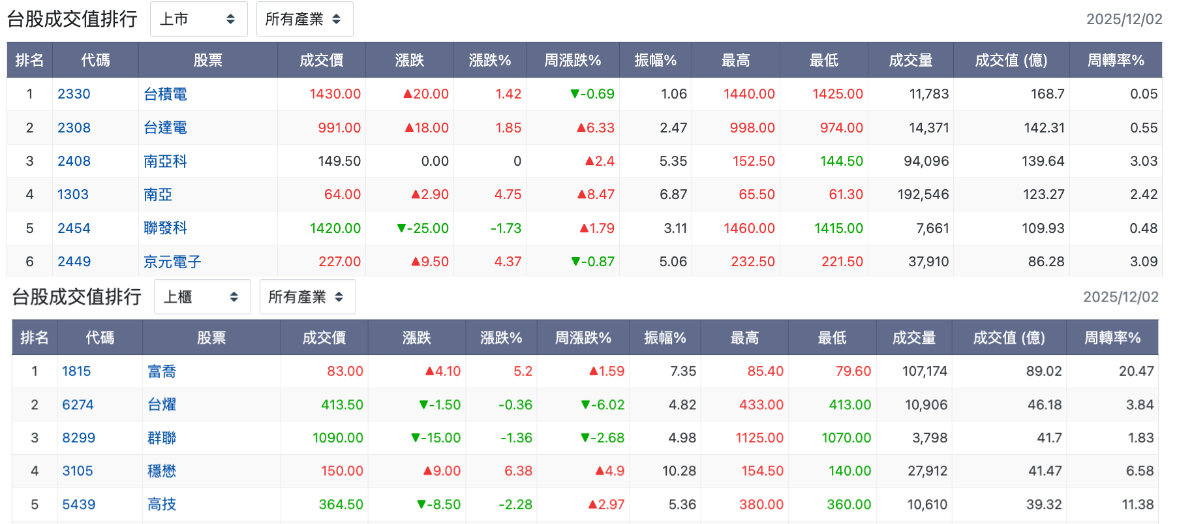Open 台積電 stock page
1177x524 pixels.
coord(165,94)
